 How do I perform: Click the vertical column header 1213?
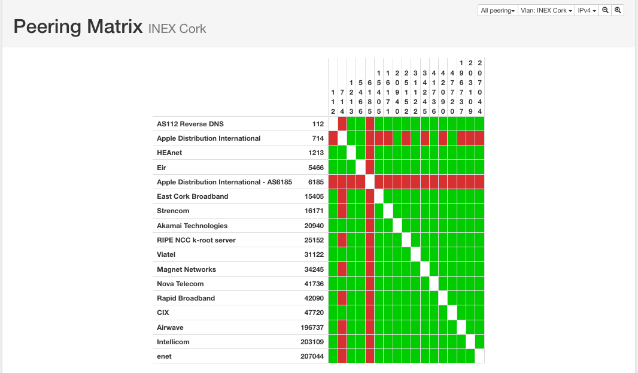[351, 97]
